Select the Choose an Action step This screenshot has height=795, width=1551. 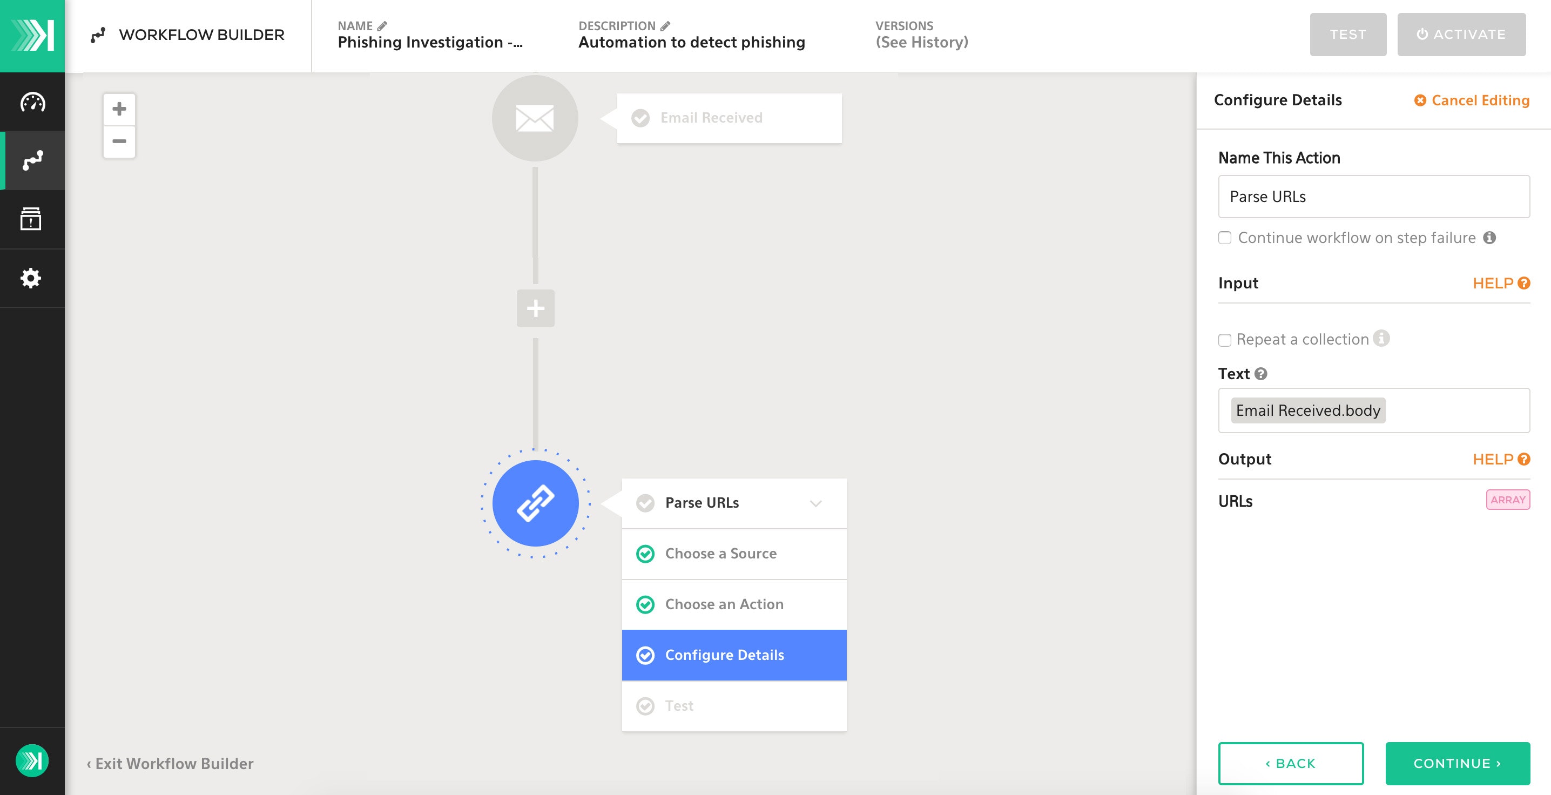pos(724,604)
